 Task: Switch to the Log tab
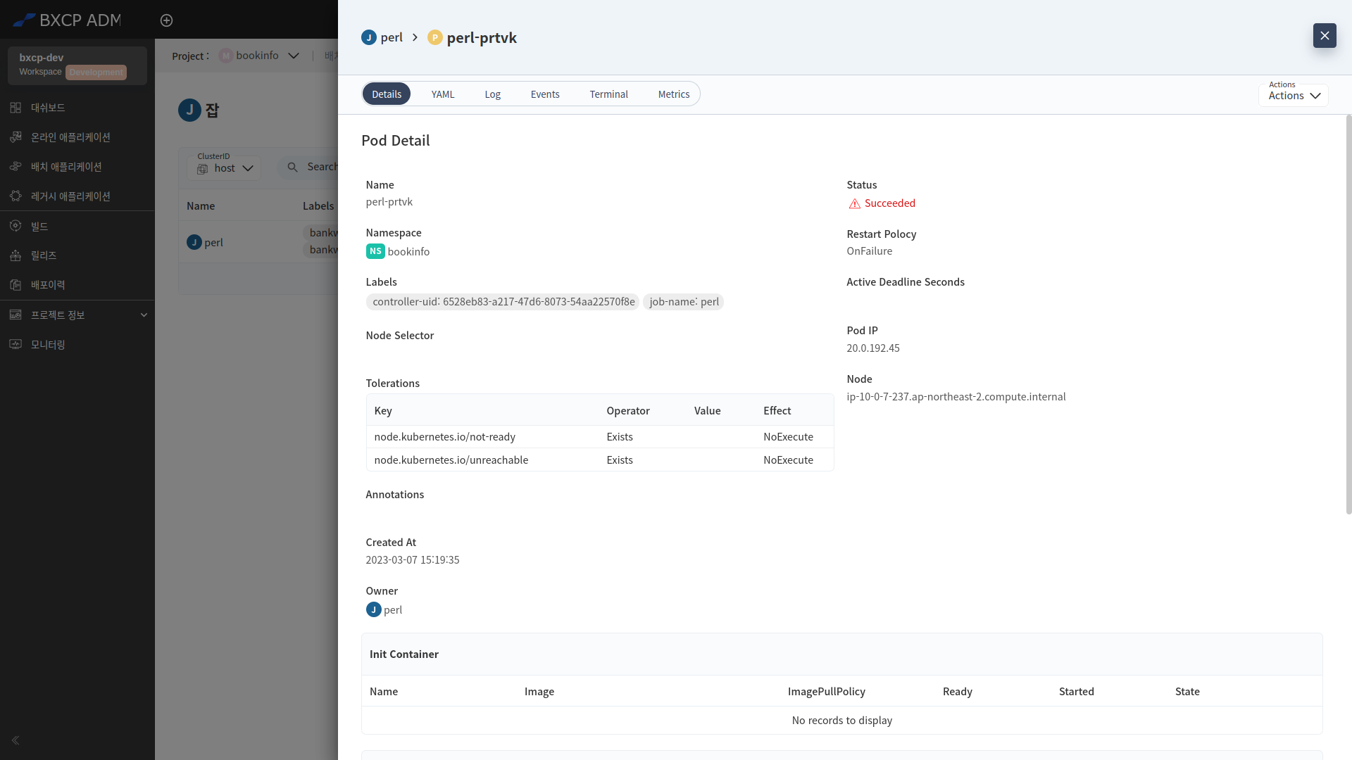[x=493, y=94]
